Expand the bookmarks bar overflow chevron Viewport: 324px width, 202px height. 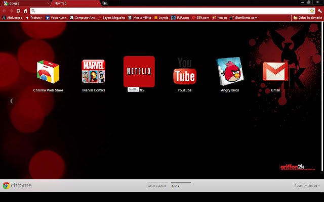pyautogui.click(x=289, y=18)
